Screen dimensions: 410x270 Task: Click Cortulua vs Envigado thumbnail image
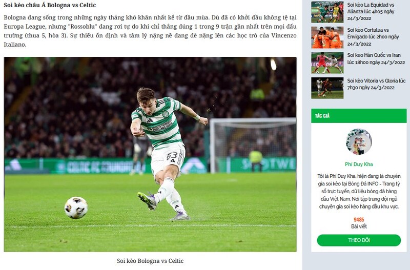pos(327,37)
